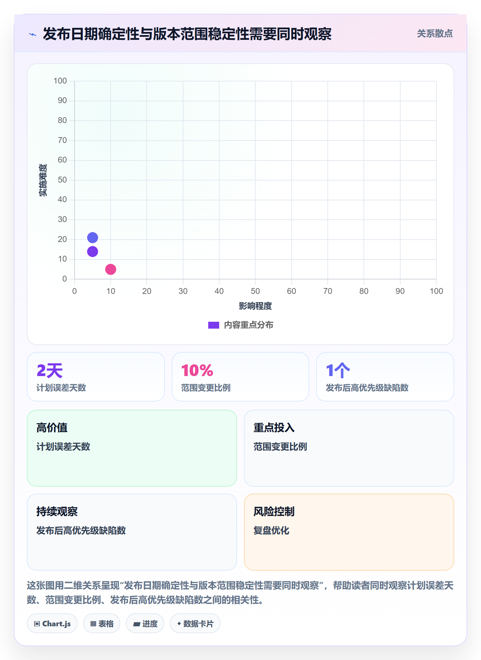The height and width of the screenshot is (660, 481).
Task: Click the icon inside the Chart.js chip
Action: [x=37, y=624]
